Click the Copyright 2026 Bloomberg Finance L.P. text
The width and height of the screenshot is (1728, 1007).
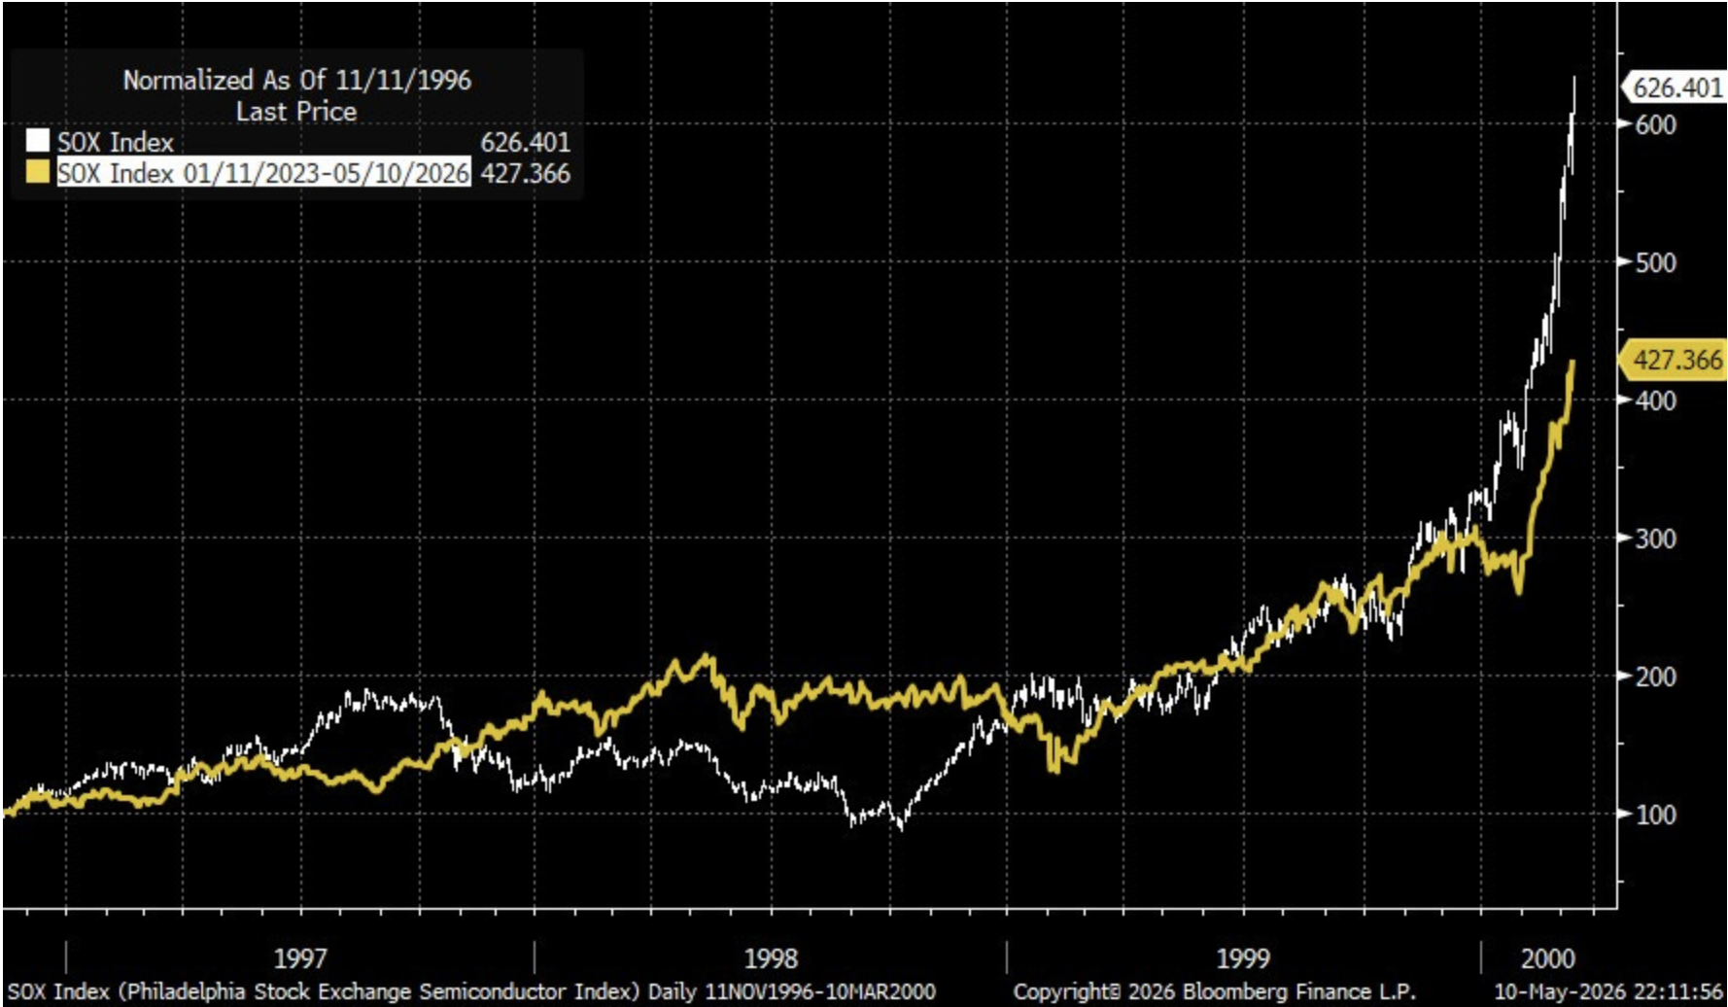click(x=1214, y=991)
